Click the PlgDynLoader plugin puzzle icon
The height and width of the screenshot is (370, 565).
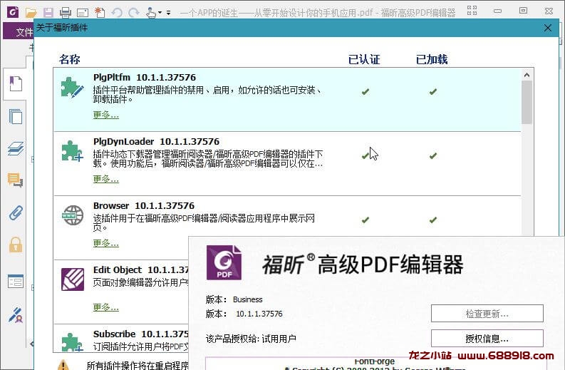(73, 150)
